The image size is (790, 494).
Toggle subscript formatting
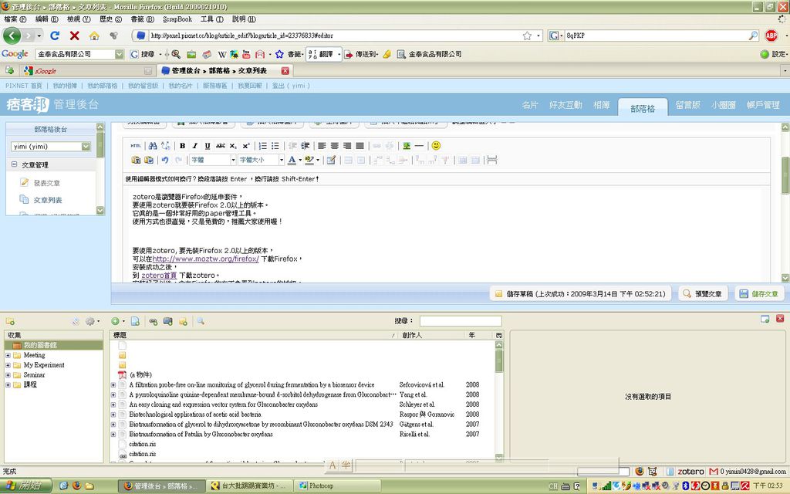pos(233,146)
